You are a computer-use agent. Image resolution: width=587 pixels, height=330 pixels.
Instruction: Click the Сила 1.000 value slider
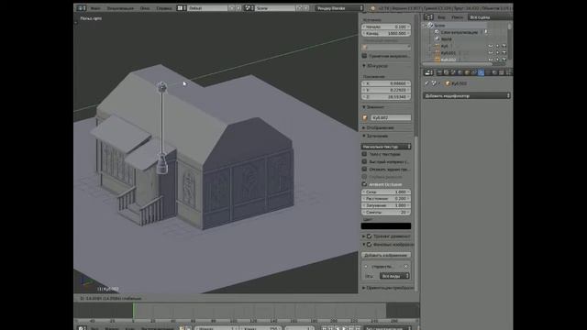(386, 192)
